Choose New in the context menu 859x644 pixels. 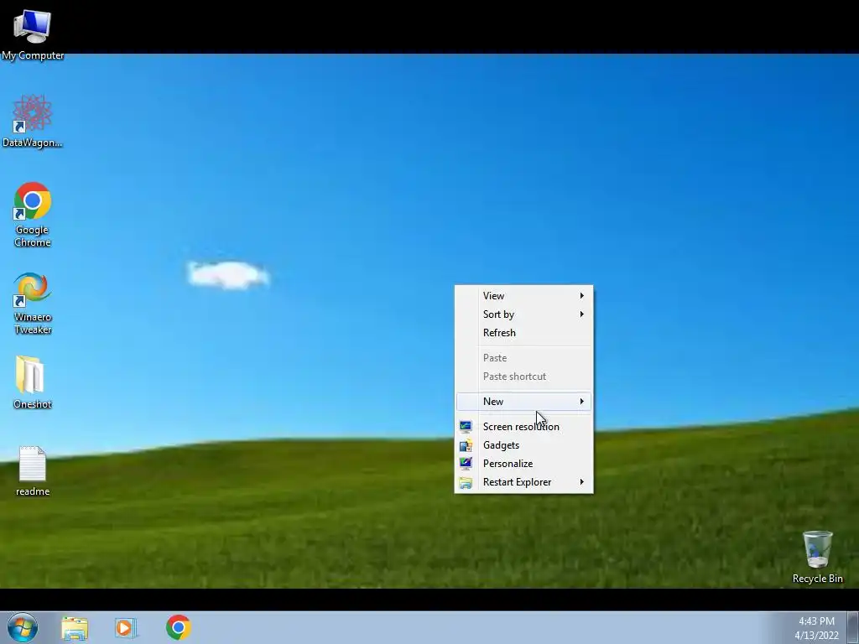(523, 402)
